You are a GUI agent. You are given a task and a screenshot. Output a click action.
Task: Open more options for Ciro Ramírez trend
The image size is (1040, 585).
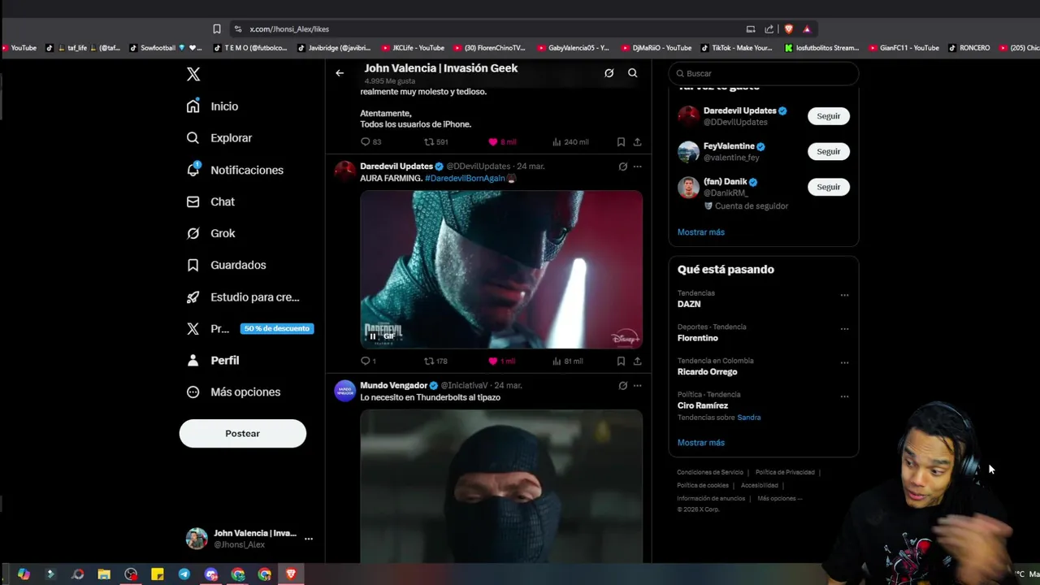click(844, 396)
